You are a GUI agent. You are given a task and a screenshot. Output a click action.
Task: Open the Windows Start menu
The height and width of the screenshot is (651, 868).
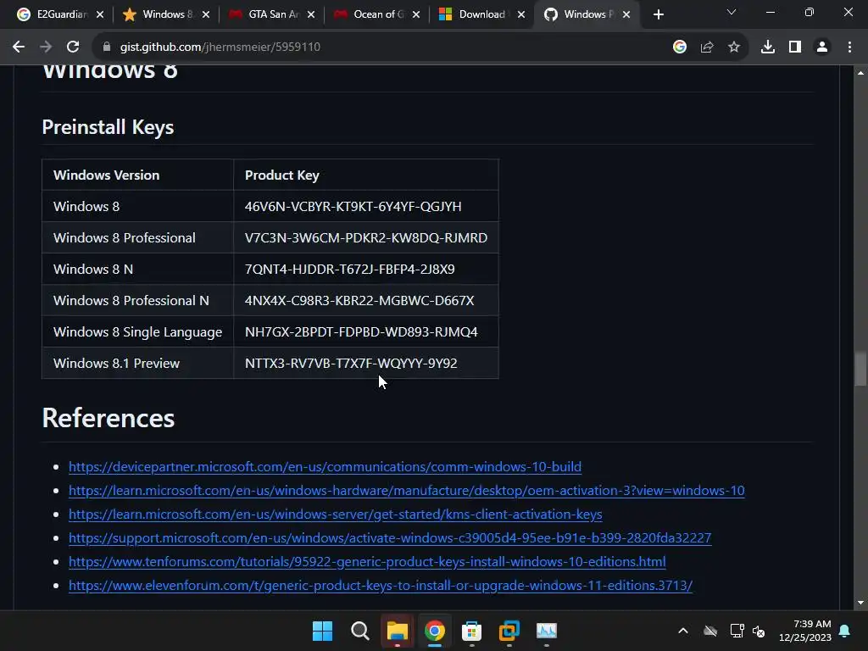[322, 631]
